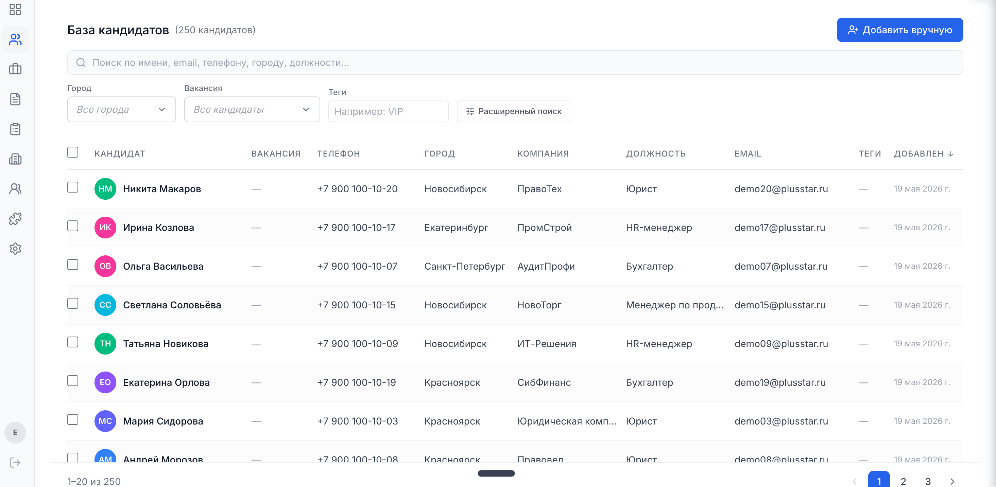Open candidate Татьяна Новикова
Image resolution: width=996 pixels, height=487 pixels.
166,343
